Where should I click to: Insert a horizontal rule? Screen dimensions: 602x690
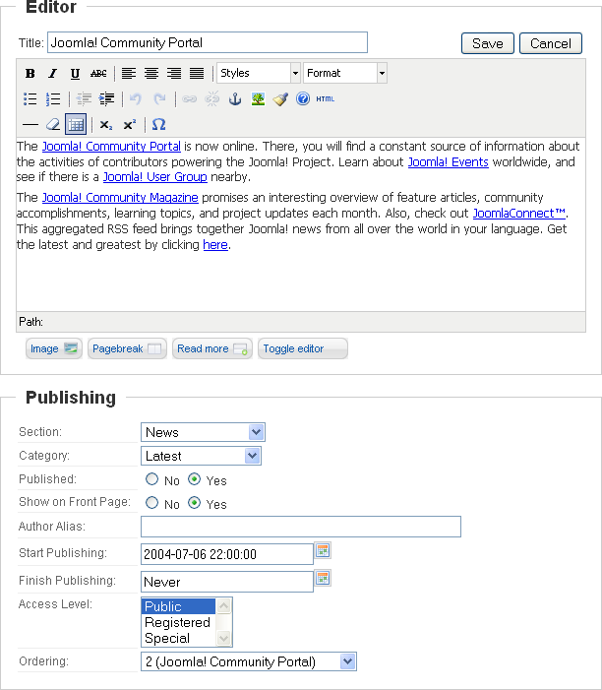pyautogui.click(x=30, y=125)
